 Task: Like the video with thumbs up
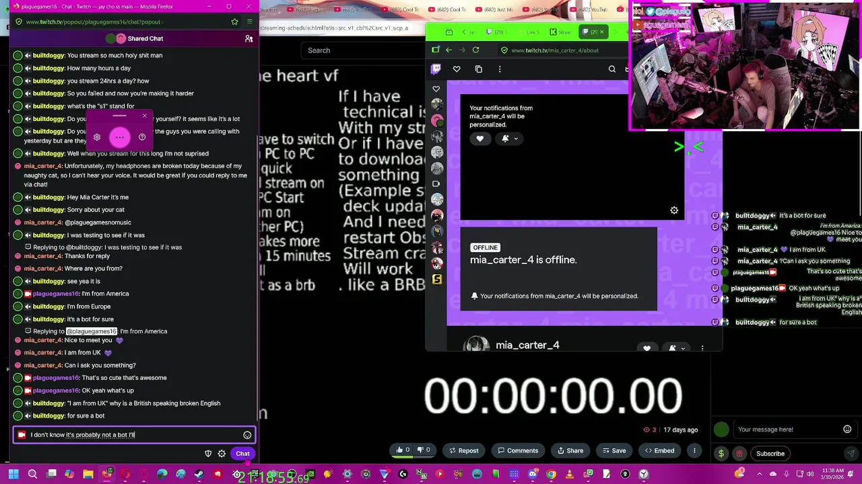click(403, 450)
